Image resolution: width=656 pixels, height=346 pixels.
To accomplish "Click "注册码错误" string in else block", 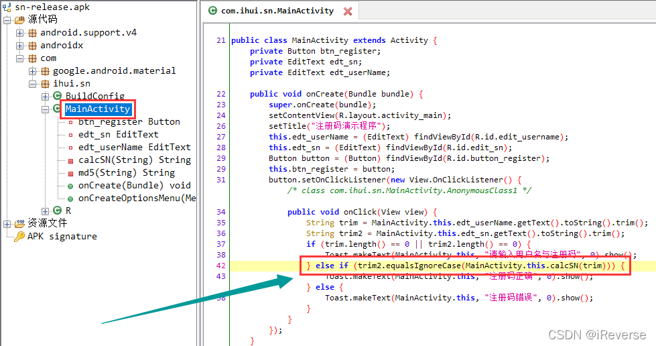I will click(511, 298).
